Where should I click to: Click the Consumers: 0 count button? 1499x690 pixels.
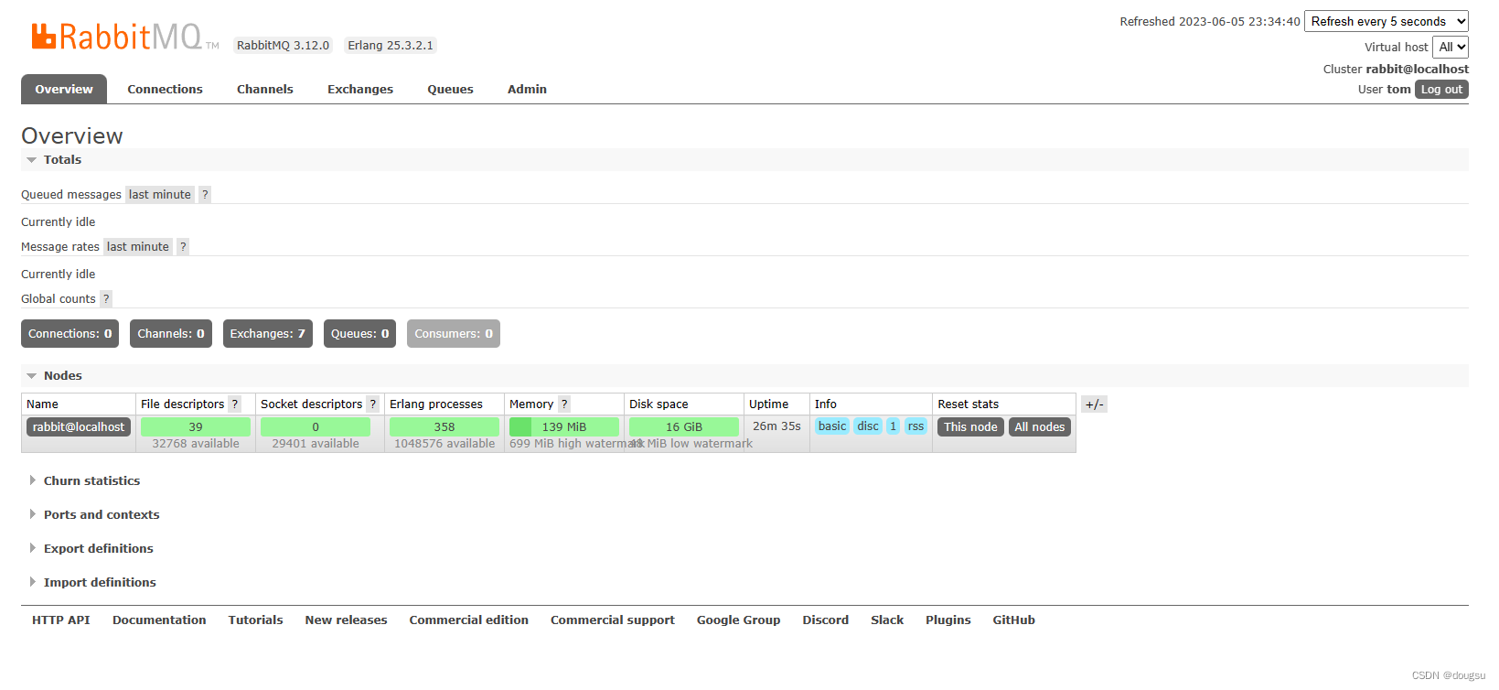[454, 334]
